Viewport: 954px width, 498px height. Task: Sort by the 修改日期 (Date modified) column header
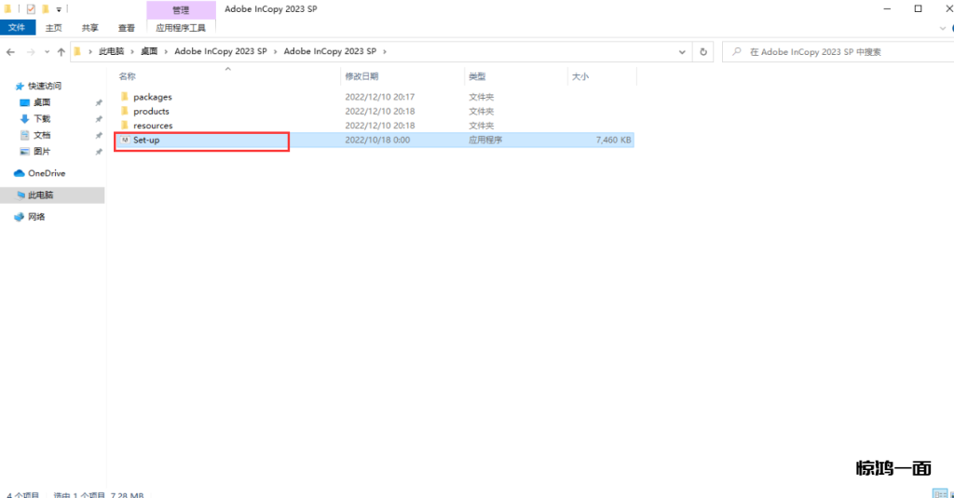click(x=361, y=76)
